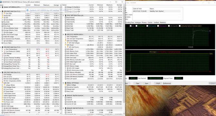Open CPUID from the AIDA64 stability test
The width and height of the screenshot is (216, 116).
click(158, 83)
